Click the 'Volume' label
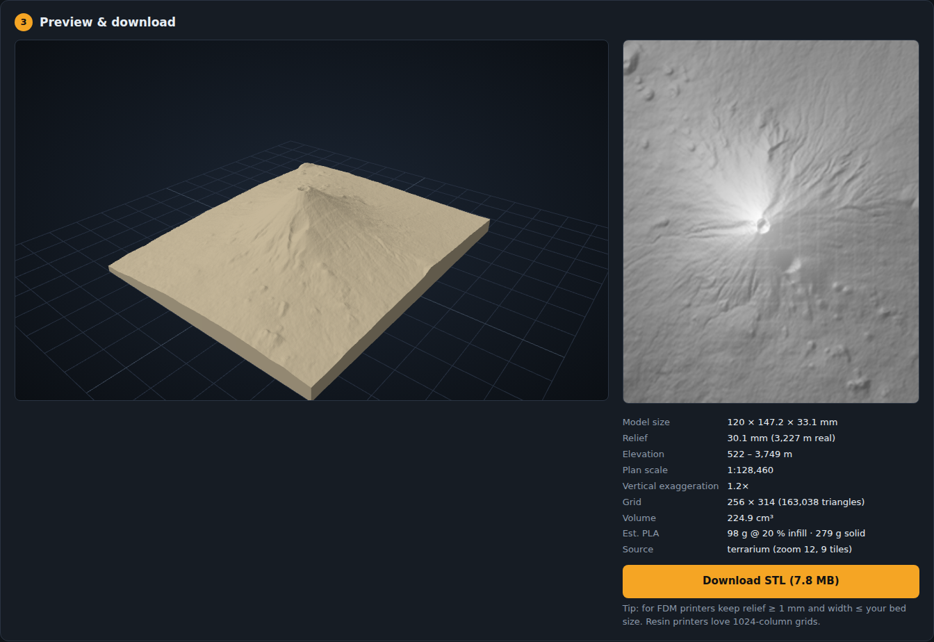Image resolution: width=934 pixels, height=642 pixels. tap(639, 518)
